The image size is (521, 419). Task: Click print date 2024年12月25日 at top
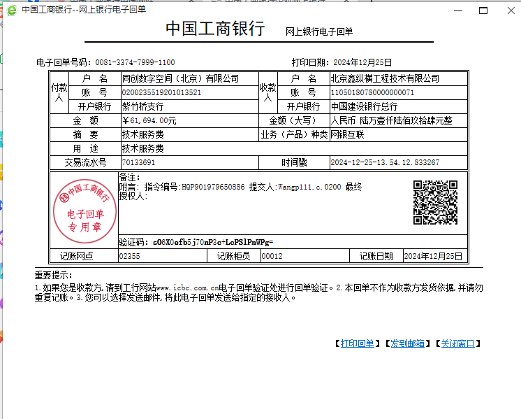(362, 62)
